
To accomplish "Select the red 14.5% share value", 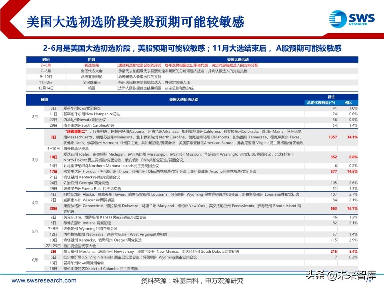I will tap(352, 172).
